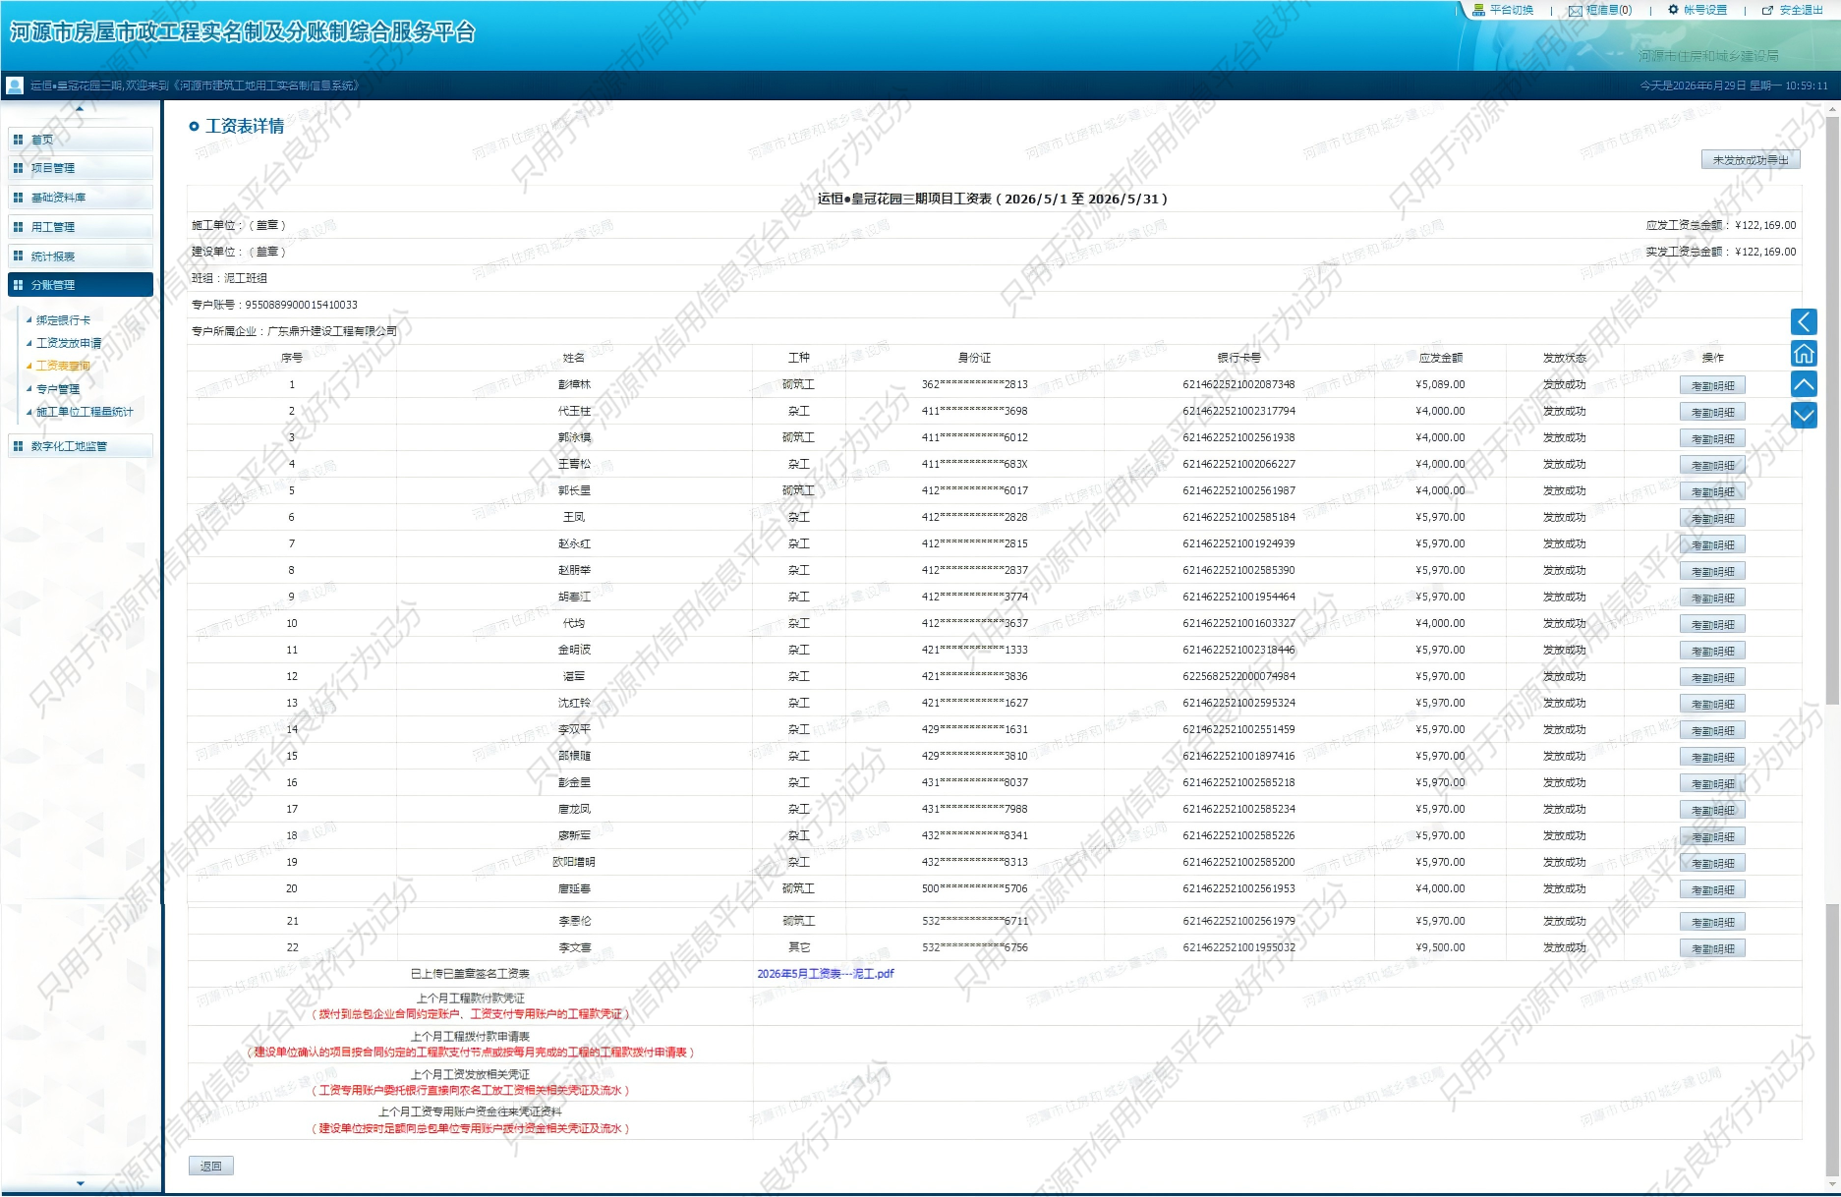Select 专户管理 in the sidebar tree

[x=58, y=389]
